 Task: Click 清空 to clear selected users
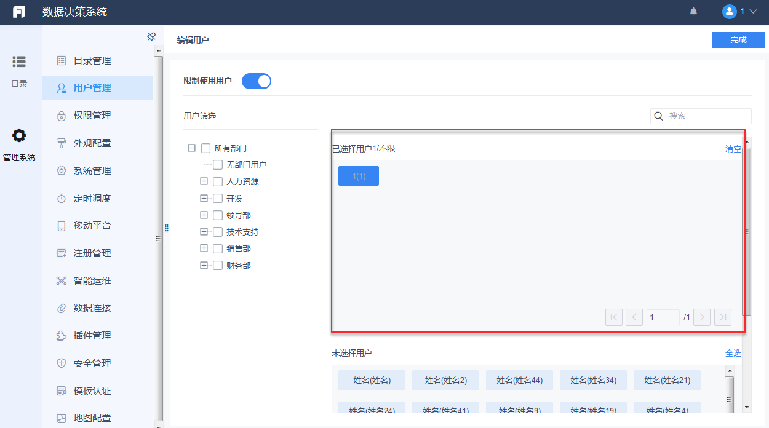[x=733, y=149]
